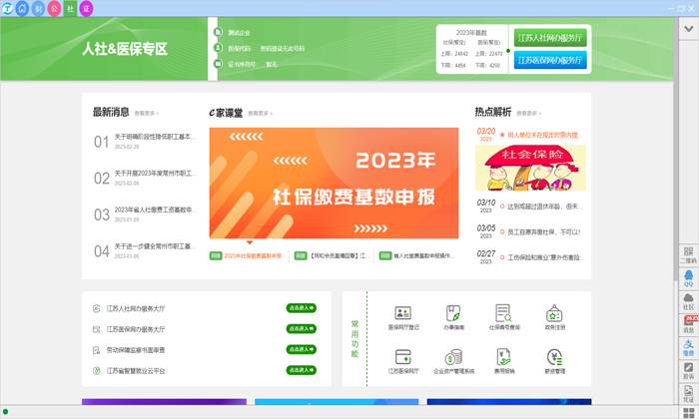Click the home icon in top bar
The image size is (699, 419).
click(x=22, y=8)
